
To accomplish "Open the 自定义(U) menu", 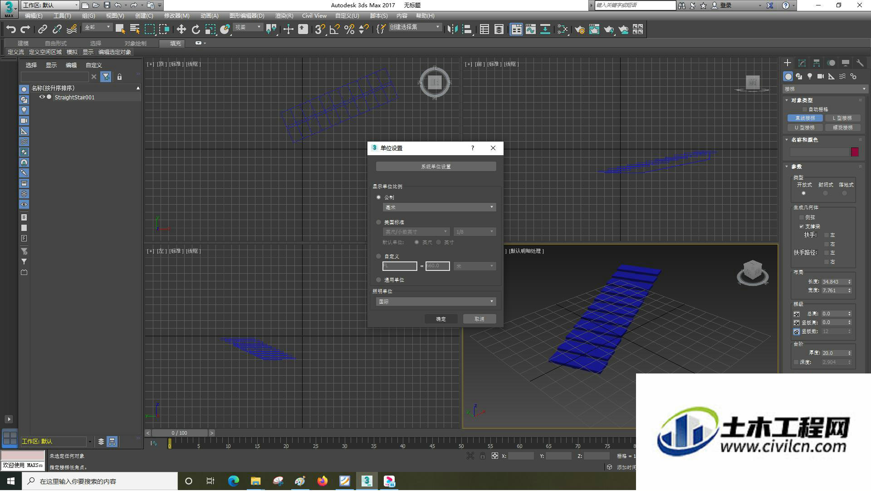I will 347,16.
